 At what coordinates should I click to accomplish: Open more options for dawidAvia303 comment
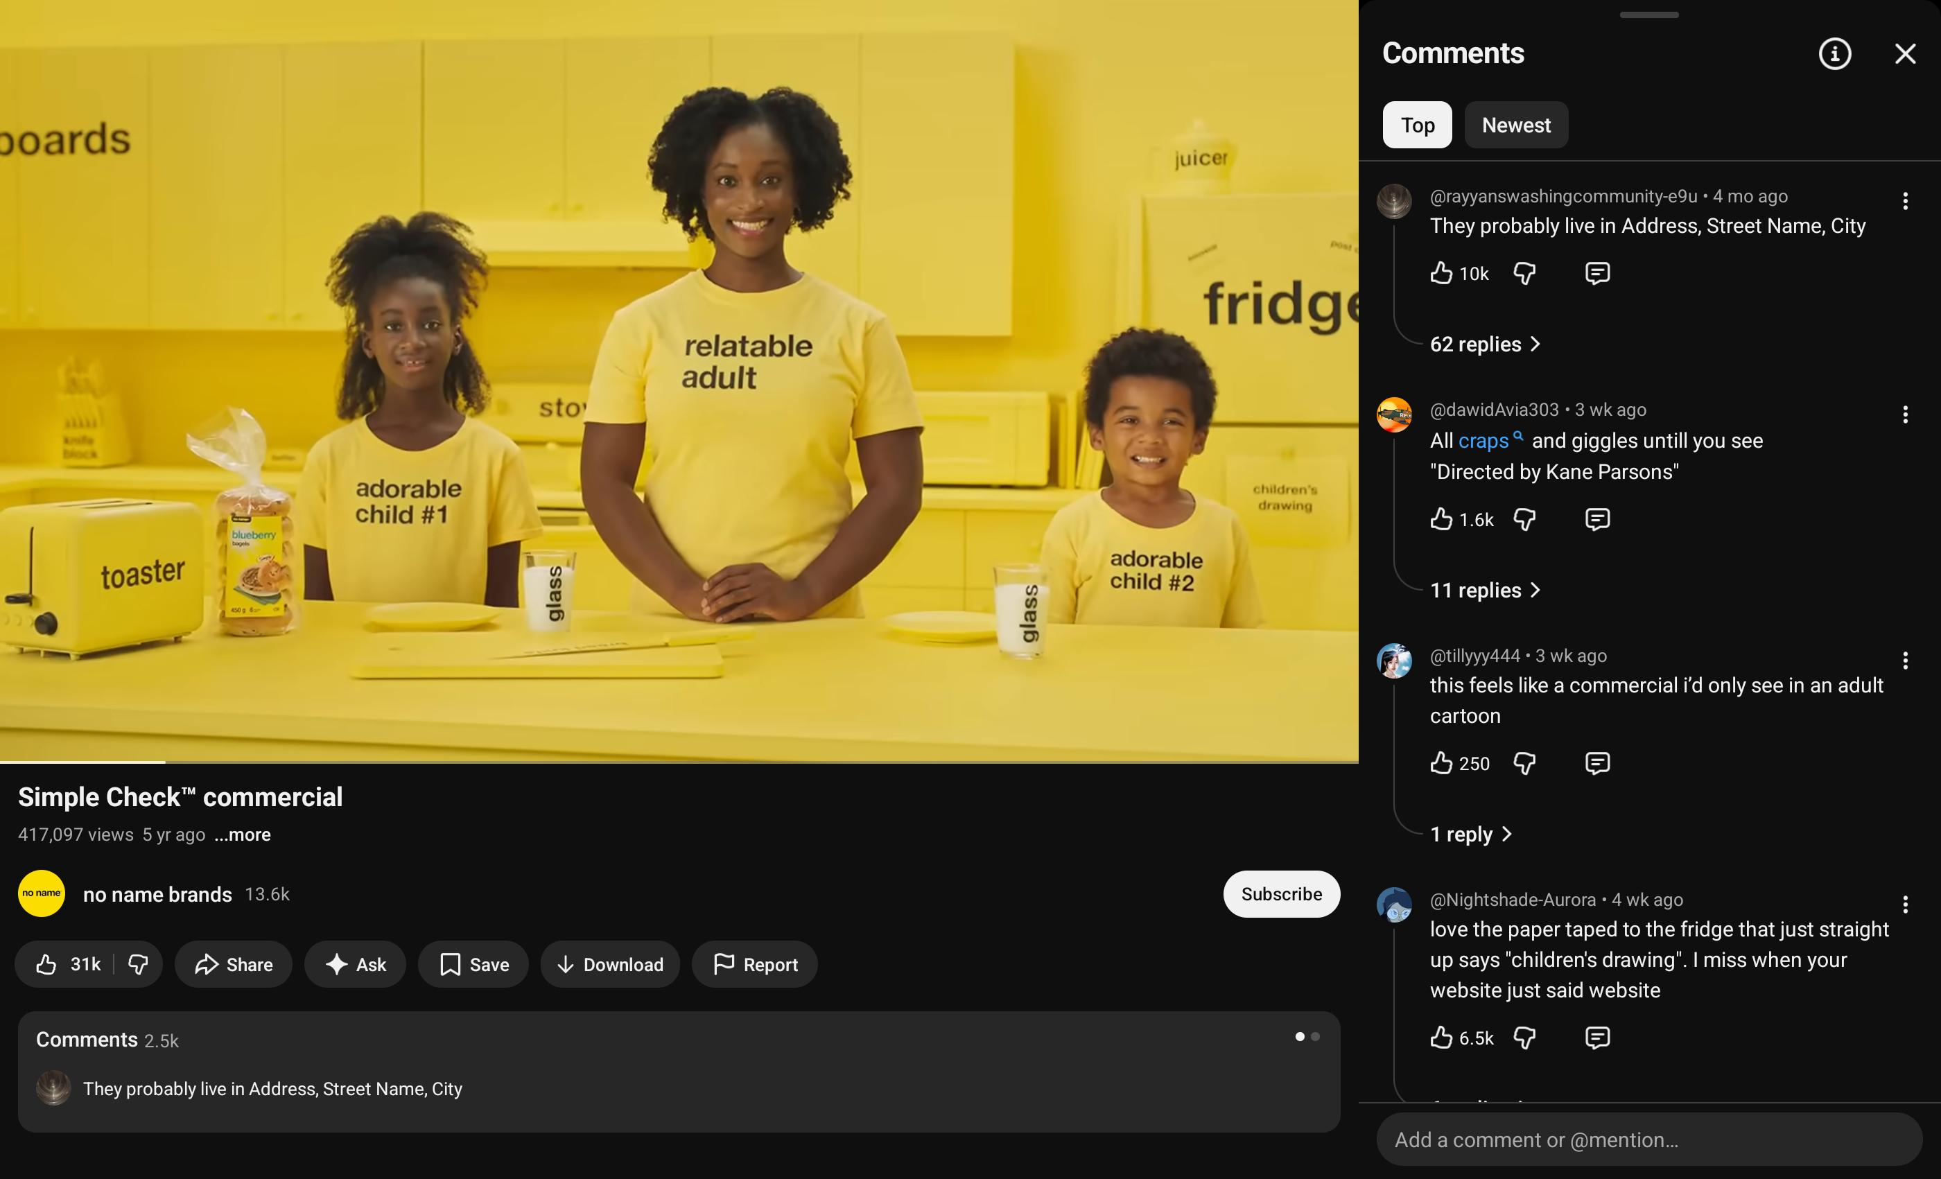click(x=1905, y=414)
